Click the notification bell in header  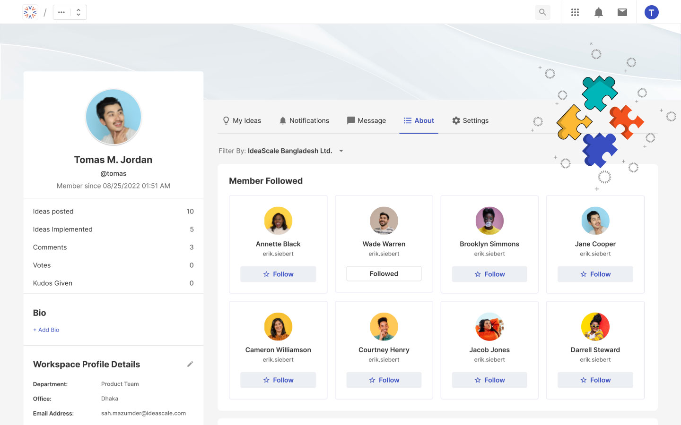(599, 12)
